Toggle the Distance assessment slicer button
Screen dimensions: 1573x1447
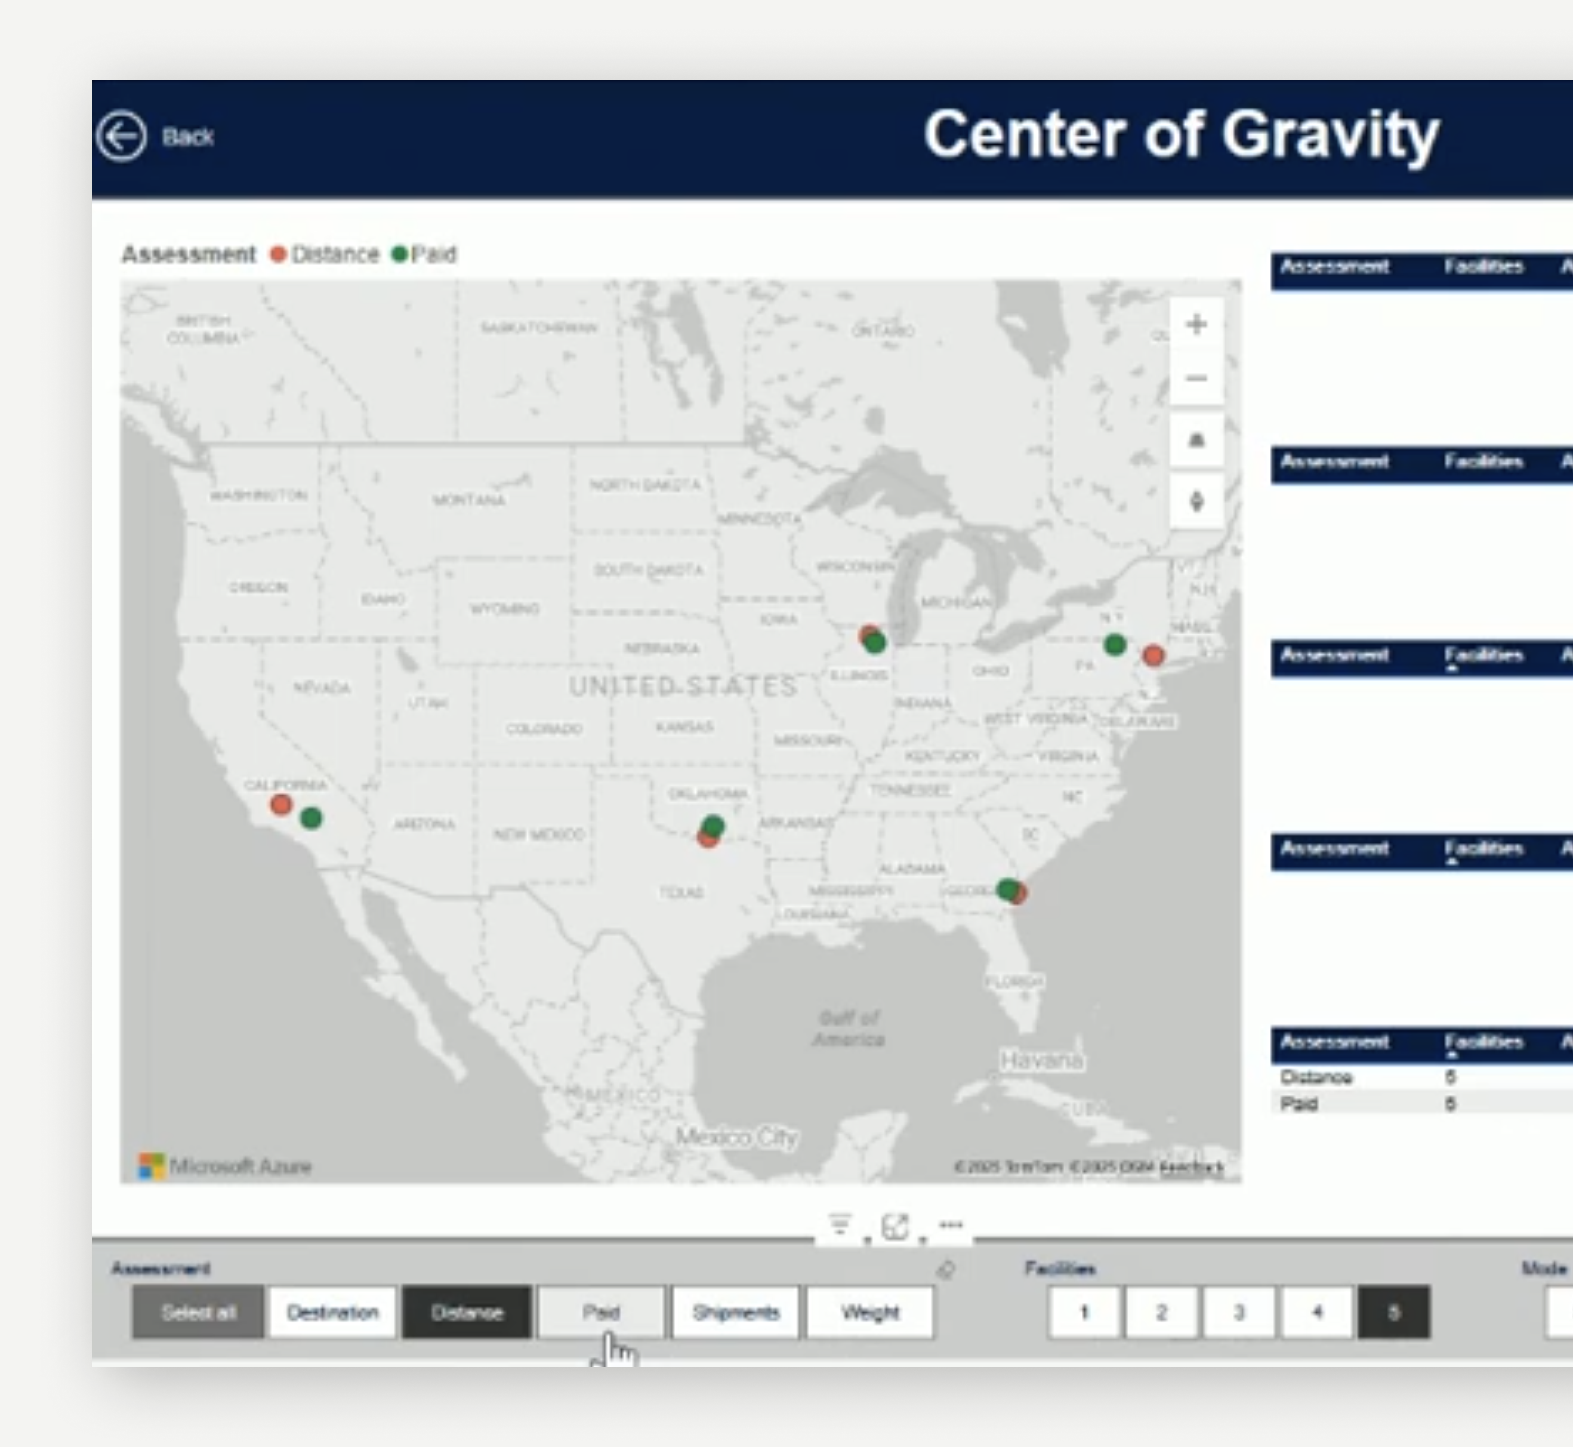467,1312
